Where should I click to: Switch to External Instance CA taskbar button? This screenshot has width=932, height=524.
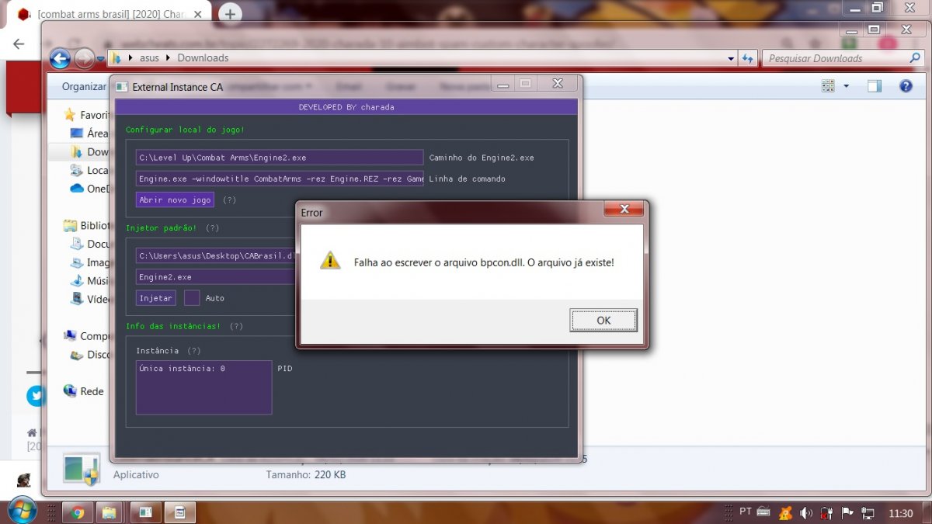coord(146,512)
